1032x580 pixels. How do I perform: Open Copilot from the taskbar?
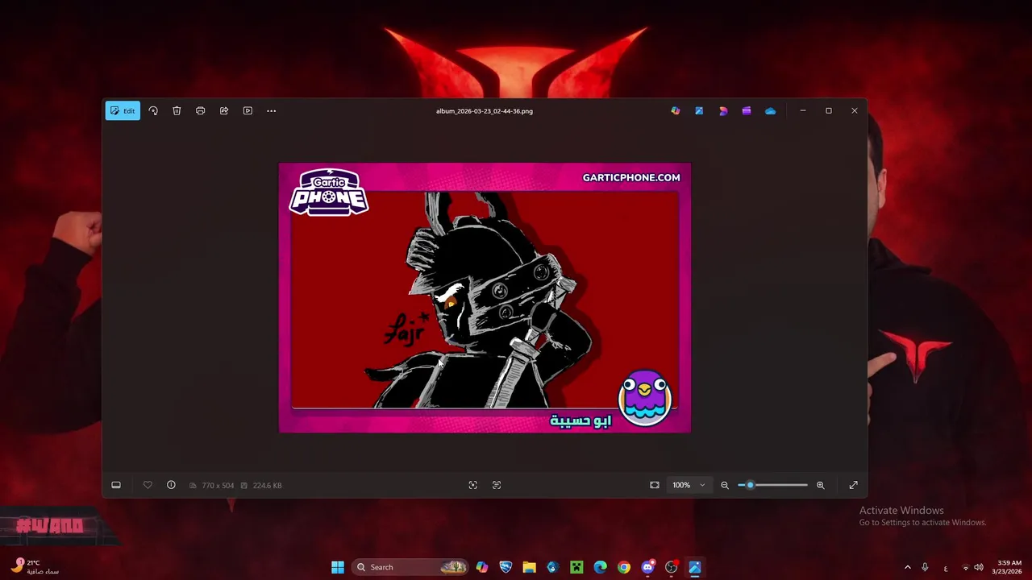(482, 567)
